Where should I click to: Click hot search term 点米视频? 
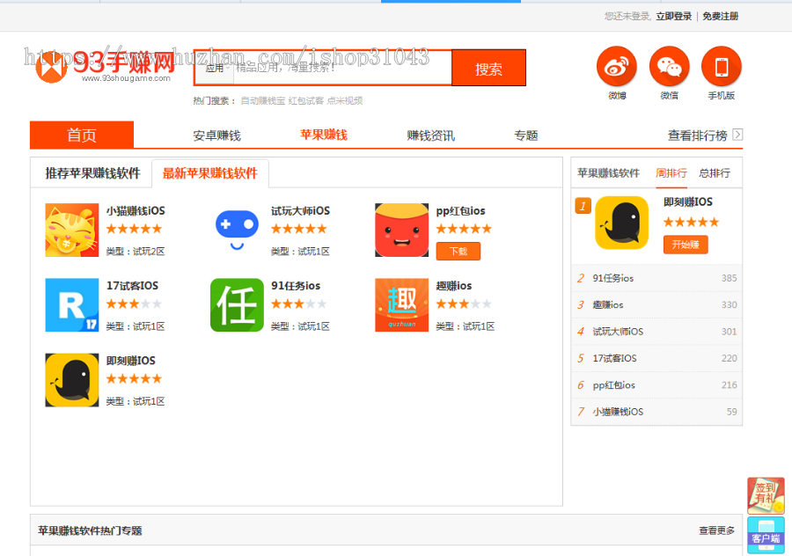coord(344,100)
